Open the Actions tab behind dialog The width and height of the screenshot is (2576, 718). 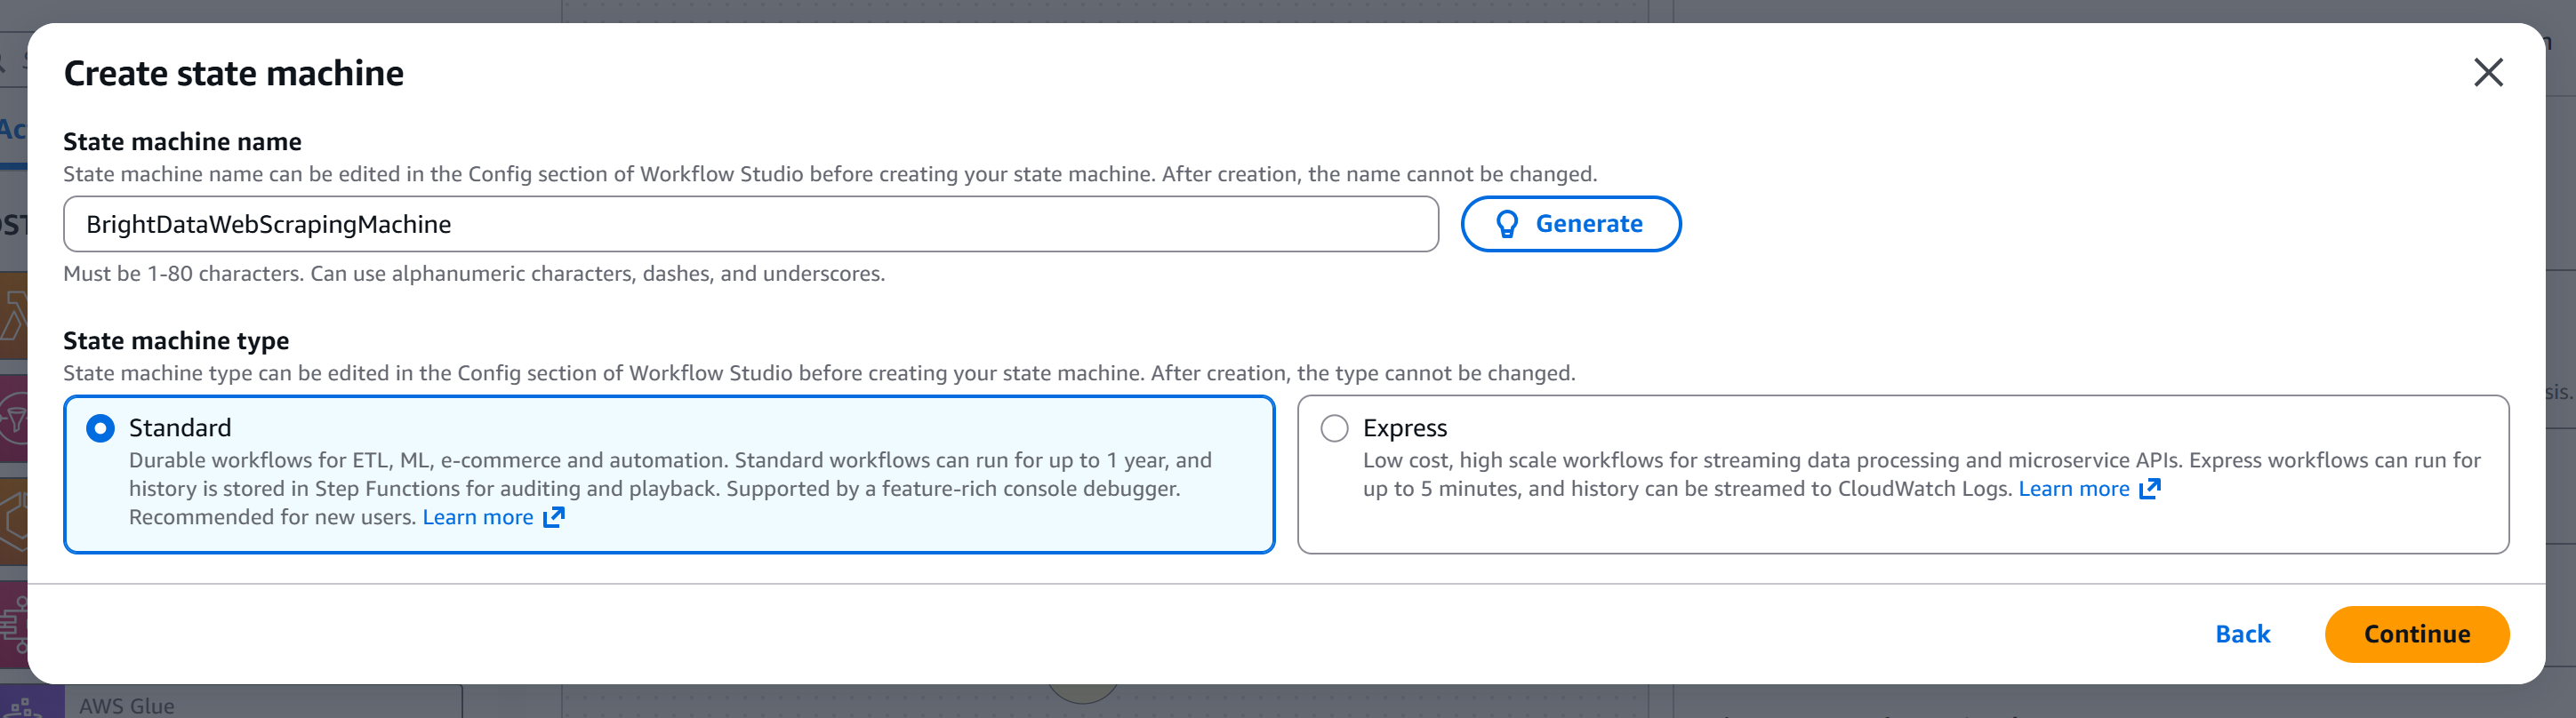(12, 130)
